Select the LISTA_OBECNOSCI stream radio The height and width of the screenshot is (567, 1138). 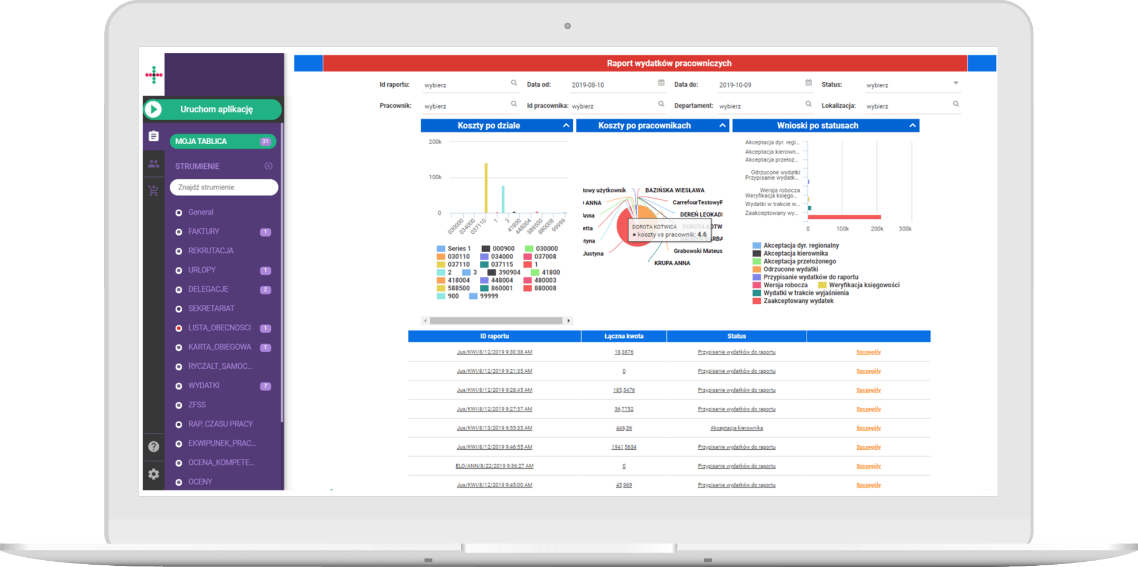179,328
